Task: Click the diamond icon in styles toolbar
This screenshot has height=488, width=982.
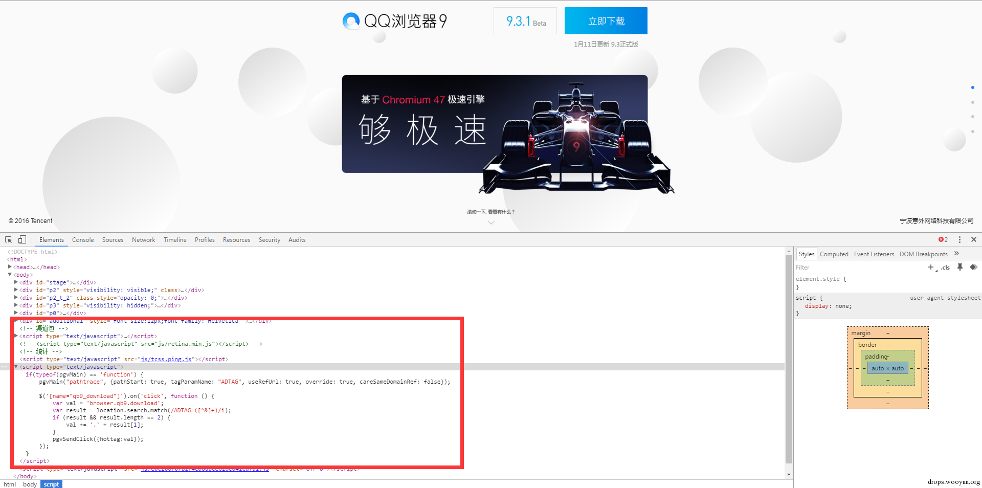Action: (973, 267)
